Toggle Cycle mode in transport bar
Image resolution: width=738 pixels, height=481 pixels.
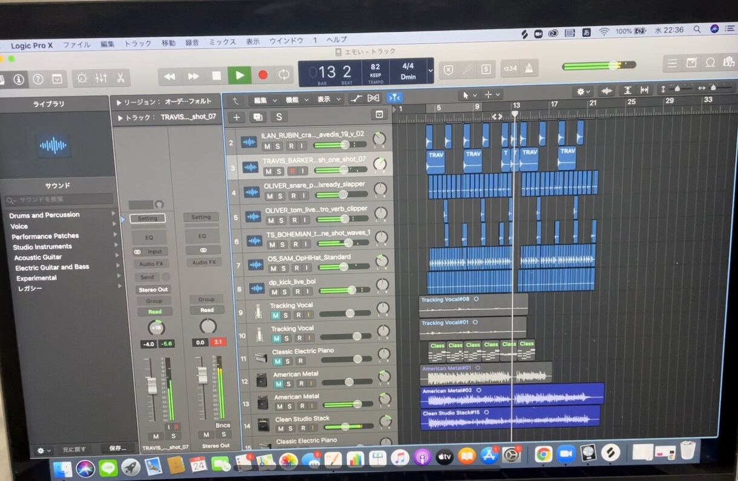click(x=284, y=74)
